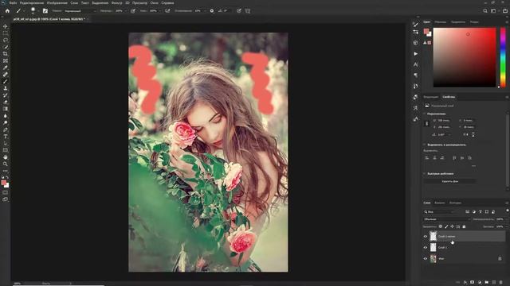Align left edges in Properties panel
Image resolution: width=510 pixels, height=286 pixels.
(427, 158)
